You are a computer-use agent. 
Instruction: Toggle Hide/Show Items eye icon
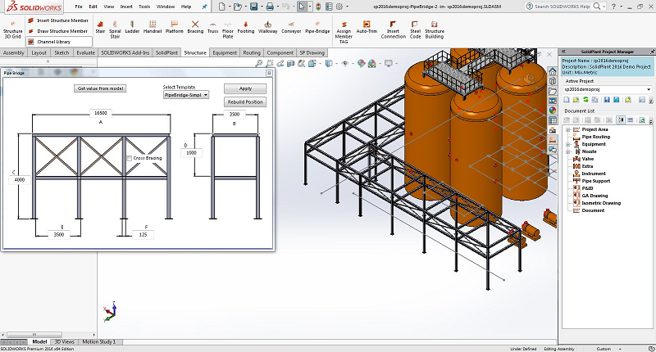pyautogui.click(x=345, y=64)
